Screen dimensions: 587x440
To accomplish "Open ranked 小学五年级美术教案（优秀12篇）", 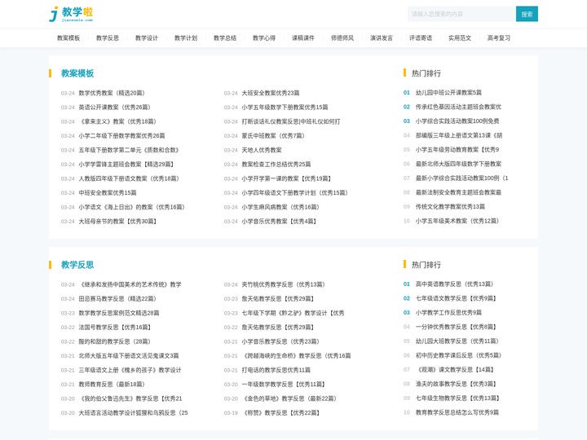I will (457, 221).
